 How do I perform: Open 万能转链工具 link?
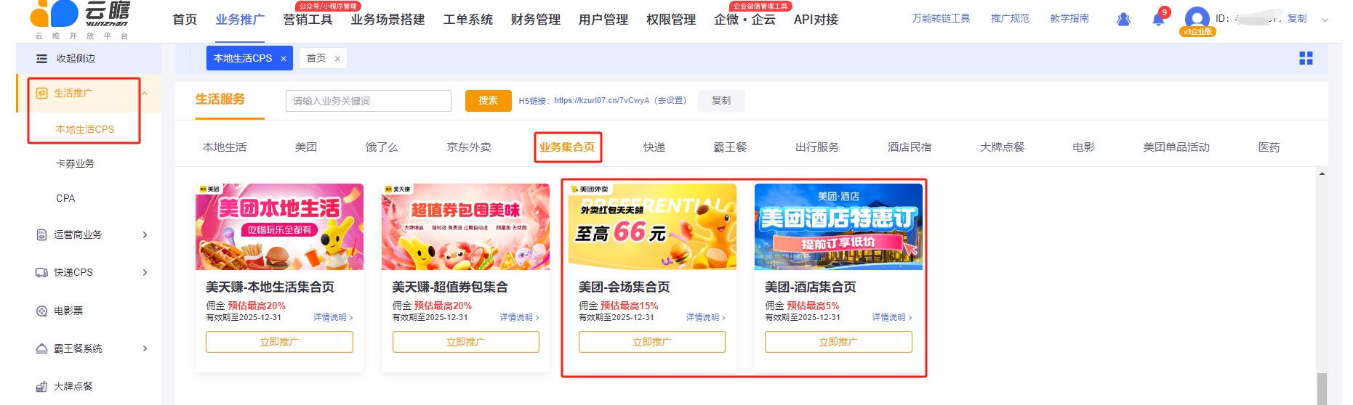coord(941,19)
